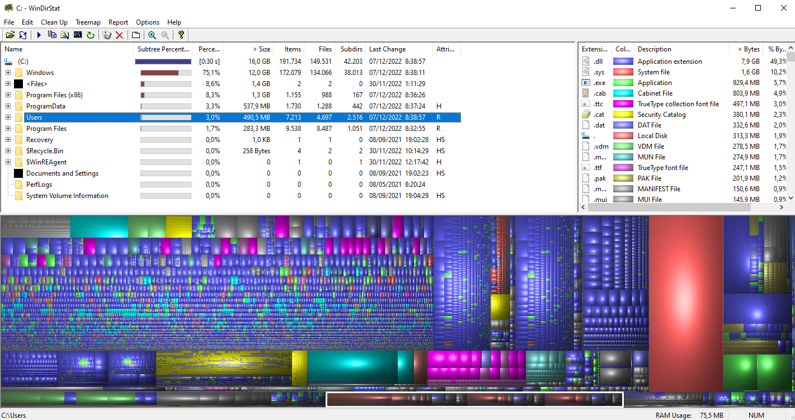This screenshot has height=420, width=795.
Task: Expand the Program Files node
Action: 8,128
